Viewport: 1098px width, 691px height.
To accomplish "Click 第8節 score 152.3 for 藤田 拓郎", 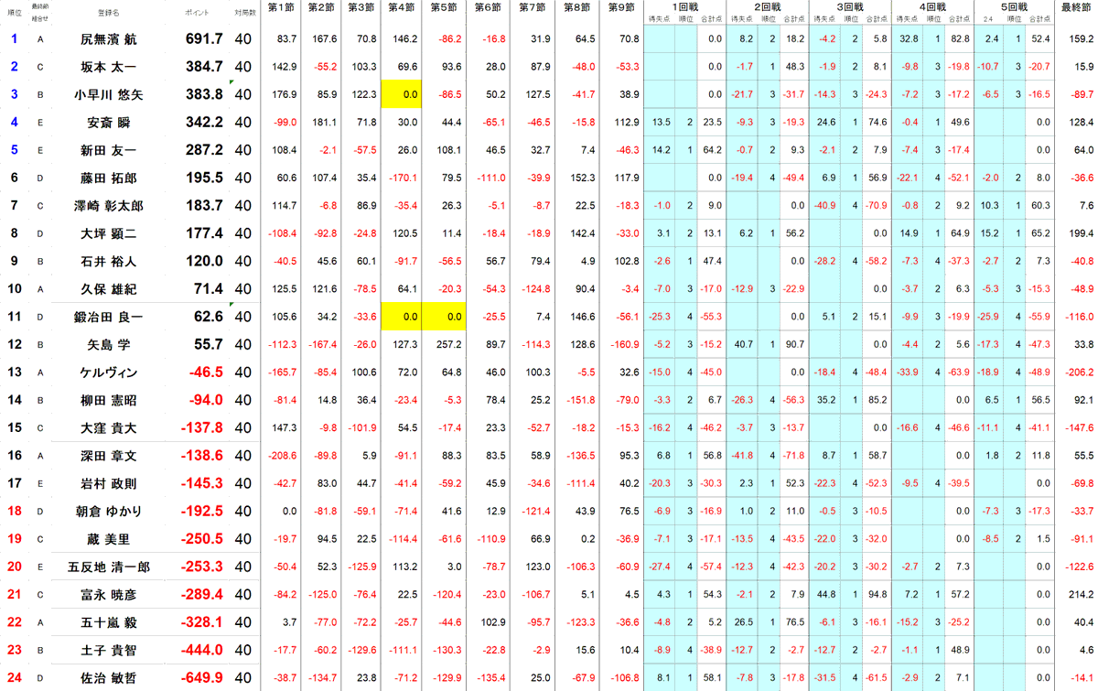I will (x=581, y=178).
